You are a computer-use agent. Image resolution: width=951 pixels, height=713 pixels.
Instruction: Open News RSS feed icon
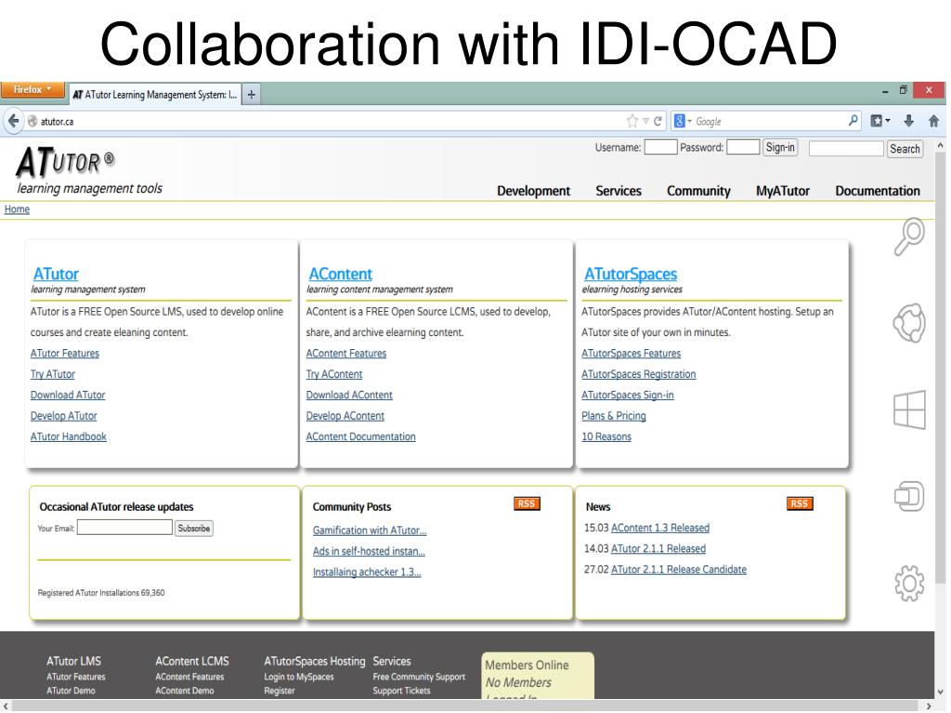(800, 504)
